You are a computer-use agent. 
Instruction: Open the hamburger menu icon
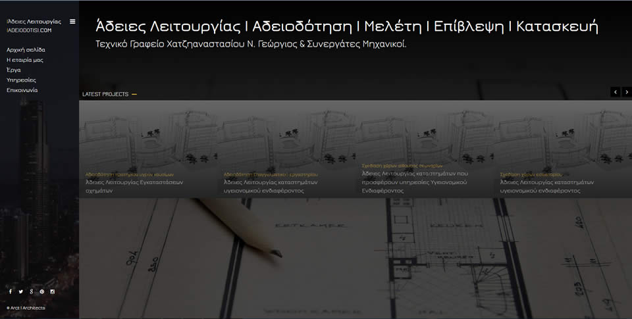72,21
